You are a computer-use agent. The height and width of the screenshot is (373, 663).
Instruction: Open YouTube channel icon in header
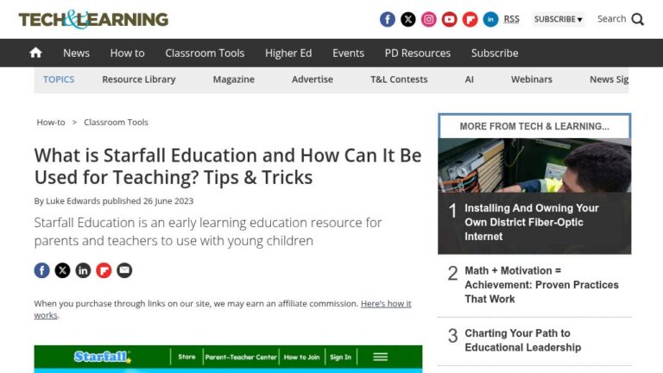click(450, 20)
